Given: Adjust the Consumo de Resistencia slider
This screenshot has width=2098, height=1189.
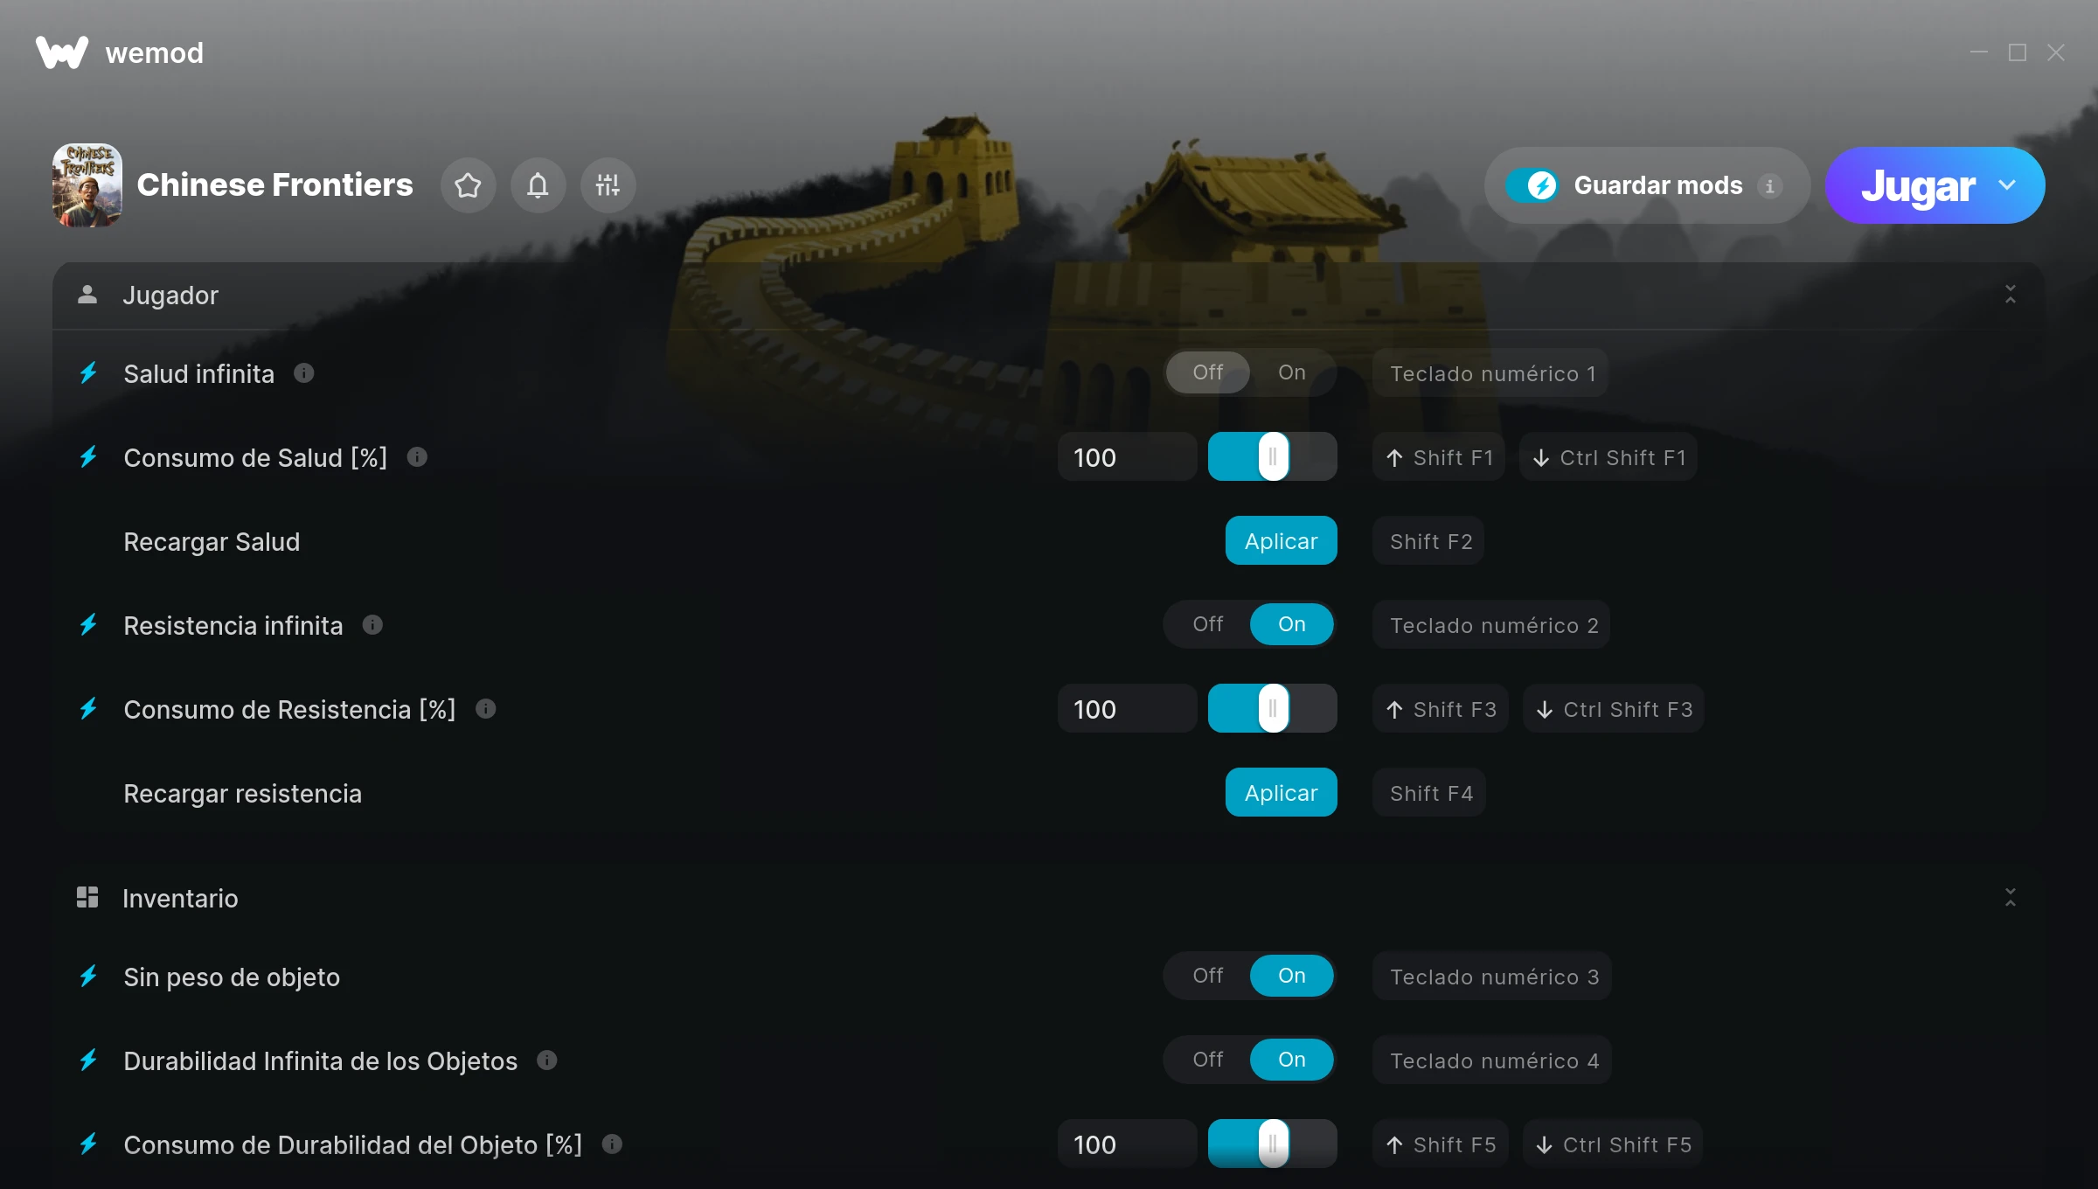Looking at the screenshot, I should 1272,709.
